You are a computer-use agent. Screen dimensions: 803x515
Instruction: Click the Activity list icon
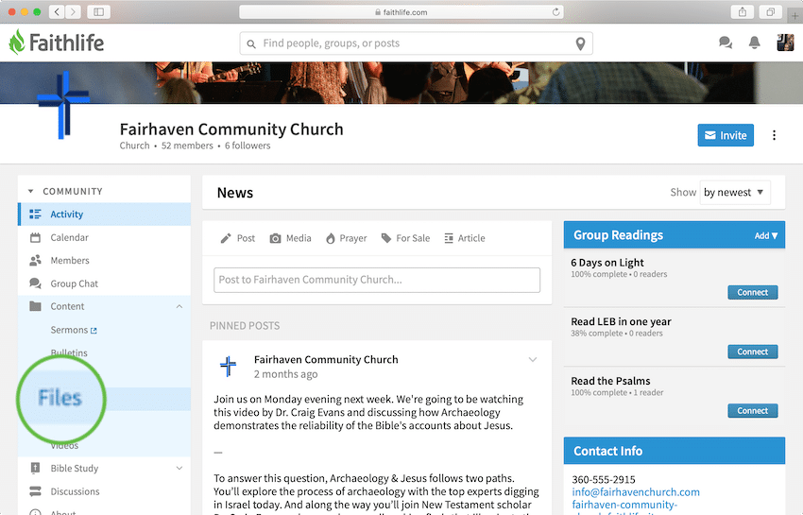(35, 215)
